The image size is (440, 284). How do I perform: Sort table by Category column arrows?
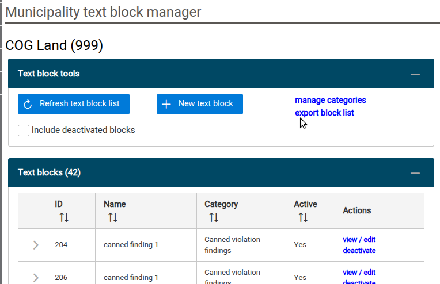click(x=214, y=217)
